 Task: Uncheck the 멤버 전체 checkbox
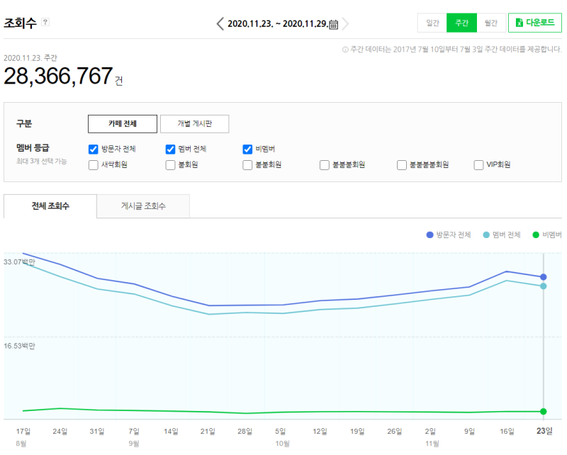[x=170, y=149]
